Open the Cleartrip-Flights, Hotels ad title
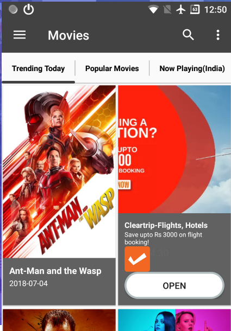The width and height of the screenshot is (231, 331). [x=166, y=225]
